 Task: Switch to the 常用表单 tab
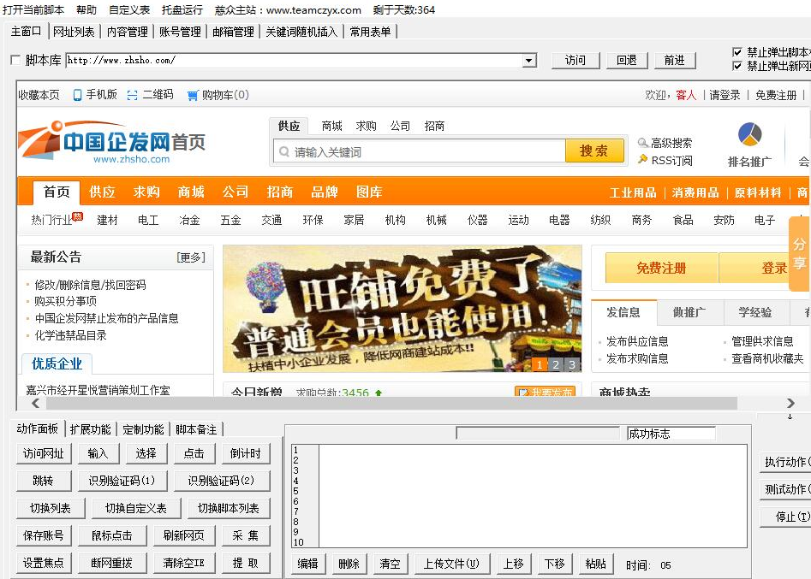(370, 32)
